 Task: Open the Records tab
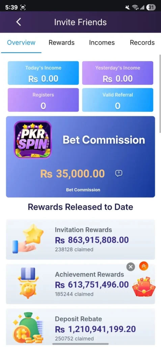tap(142, 42)
